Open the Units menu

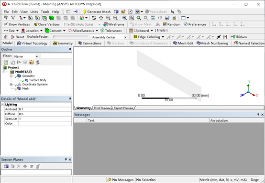[x=34, y=11]
